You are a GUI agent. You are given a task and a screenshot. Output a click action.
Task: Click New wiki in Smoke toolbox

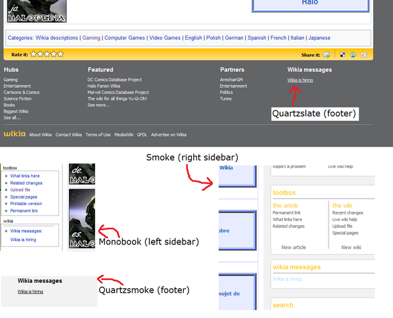point(351,248)
